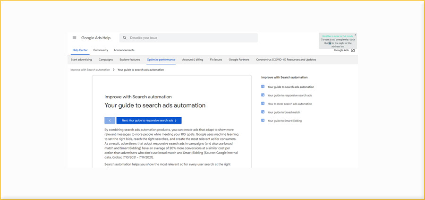The image size is (425, 200).
Task: Go to Next: Your guide to responsive search ads
Action: coord(149,121)
